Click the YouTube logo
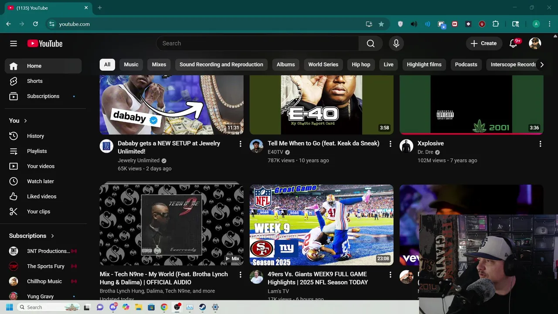 pos(45,44)
